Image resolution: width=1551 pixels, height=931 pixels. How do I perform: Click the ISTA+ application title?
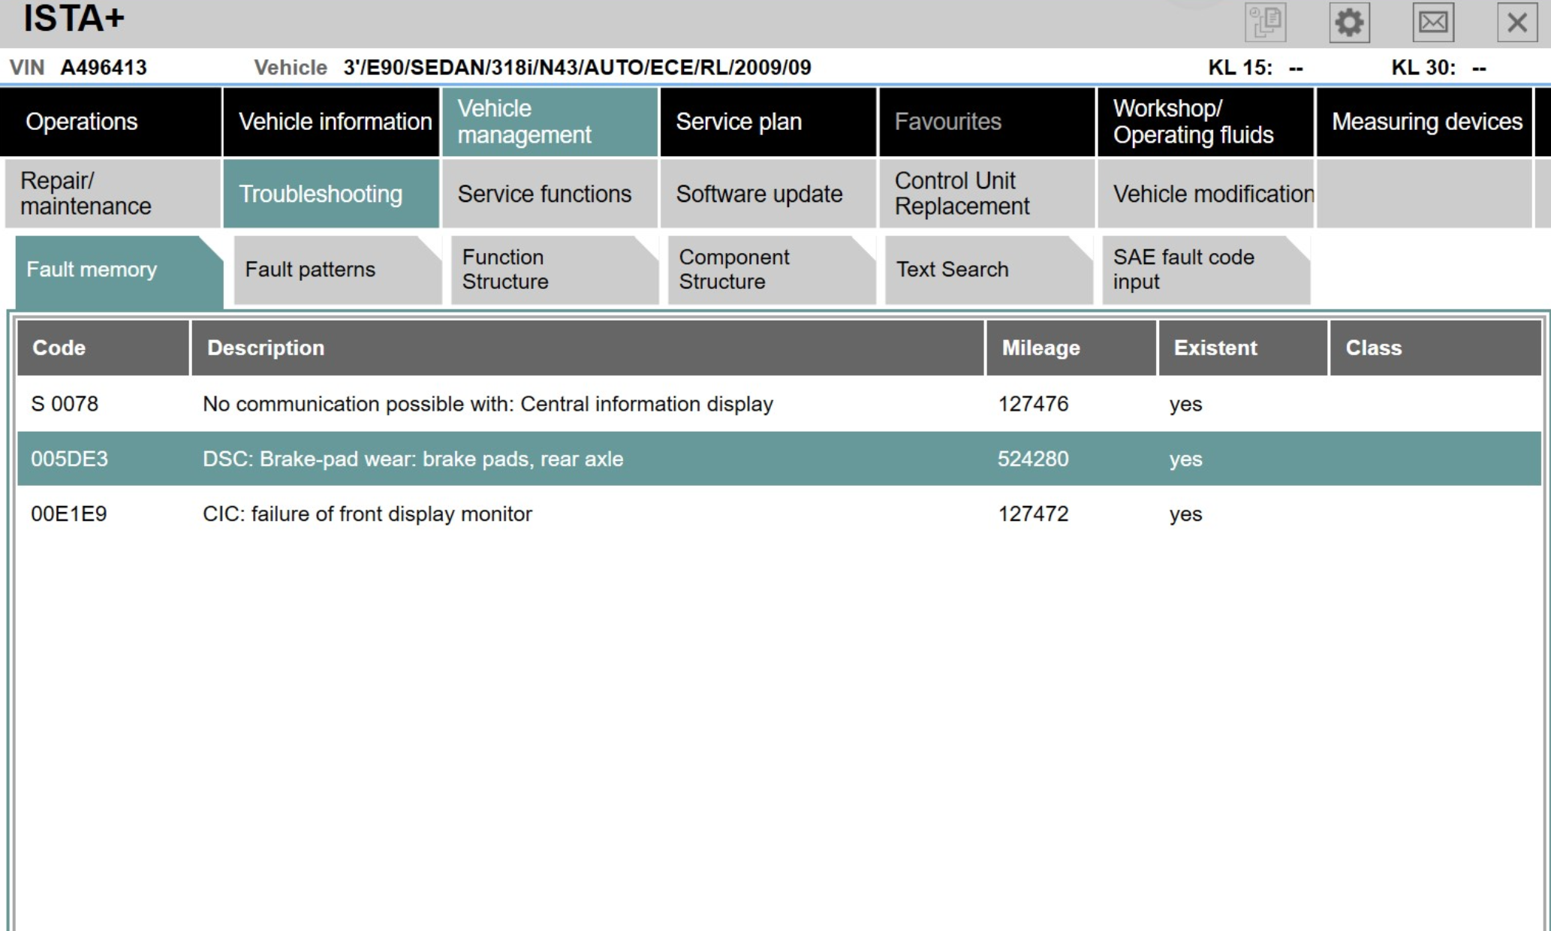[x=74, y=18]
